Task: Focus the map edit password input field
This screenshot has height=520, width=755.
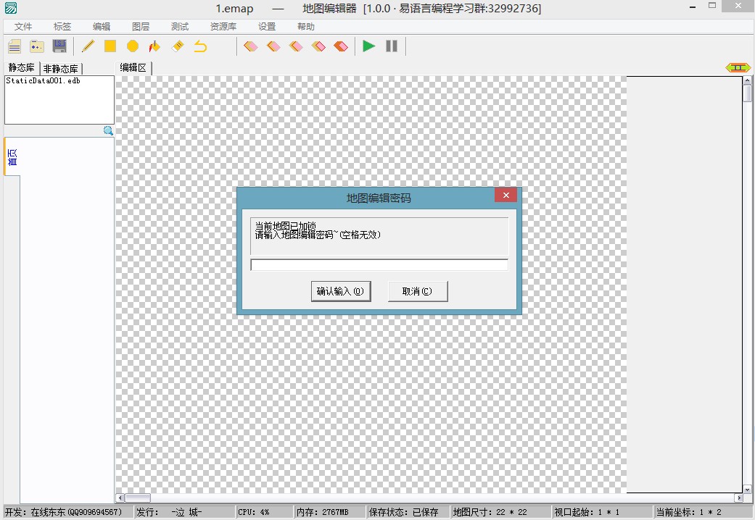Action: (379, 265)
